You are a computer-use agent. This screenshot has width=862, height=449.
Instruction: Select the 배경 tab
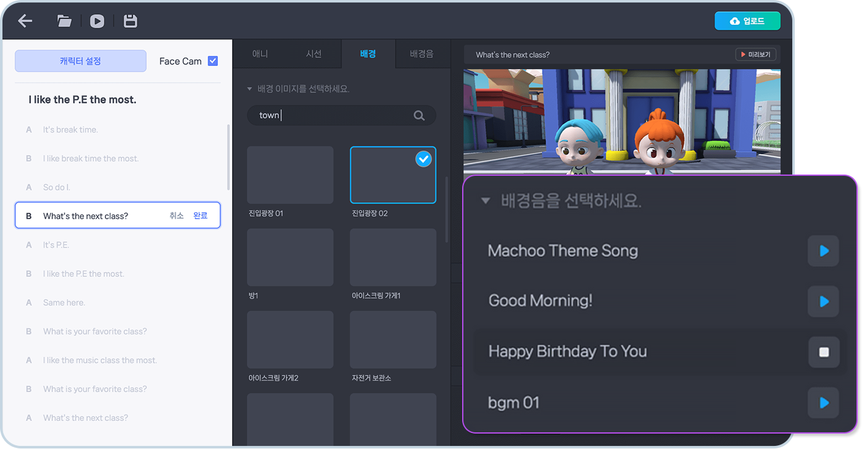click(x=368, y=54)
